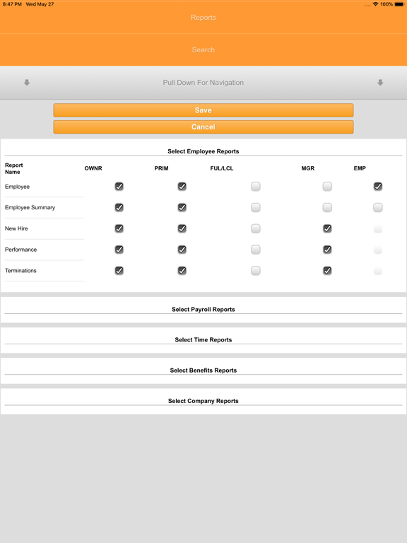
Task: Click the MGR column header
Action: pyautogui.click(x=307, y=168)
